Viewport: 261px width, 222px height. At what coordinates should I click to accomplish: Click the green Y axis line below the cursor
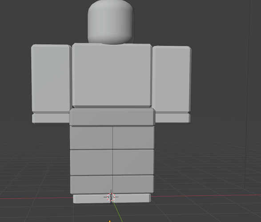[118, 211]
